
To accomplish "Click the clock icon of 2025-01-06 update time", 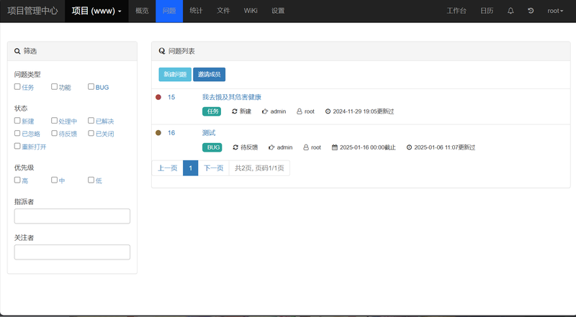I will point(409,147).
